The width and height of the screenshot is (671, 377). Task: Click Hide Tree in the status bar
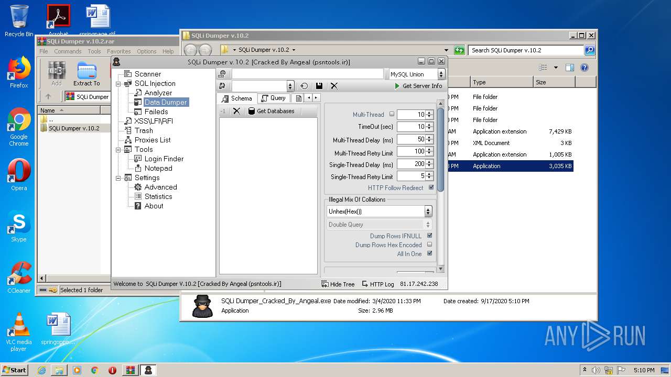coord(338,284)
